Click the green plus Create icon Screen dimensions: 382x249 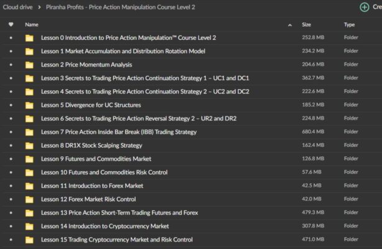pyautogui.click(x=364, y=7)
